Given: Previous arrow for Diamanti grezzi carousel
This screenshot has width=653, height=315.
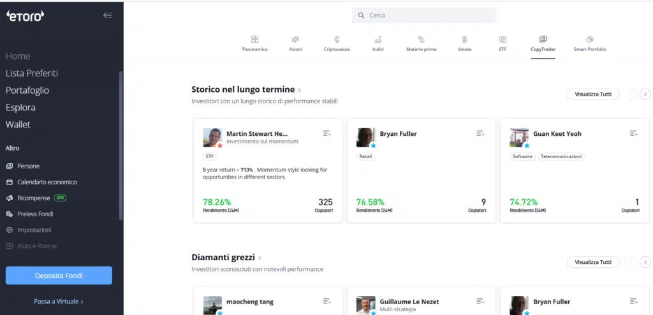Looking at the screenshot, I should point(631,262).
